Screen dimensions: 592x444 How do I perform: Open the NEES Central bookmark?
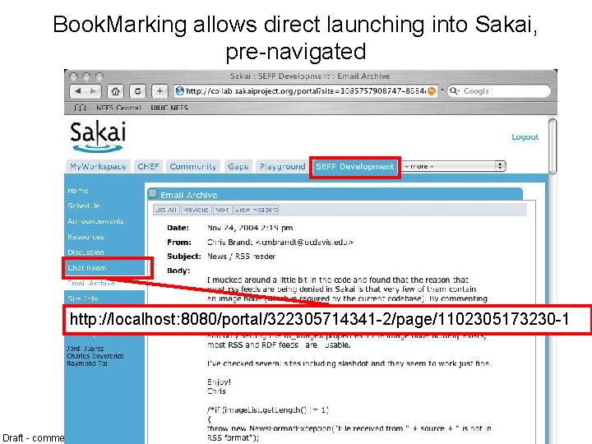point(118,108)
